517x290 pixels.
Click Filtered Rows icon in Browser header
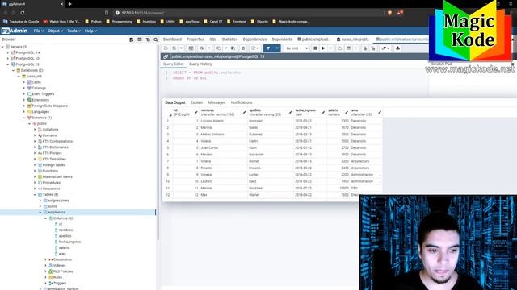click(148, 39)
